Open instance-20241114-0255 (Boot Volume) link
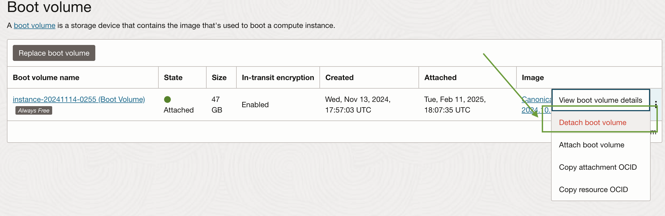The image size is (665, 216). pos(79,99)
